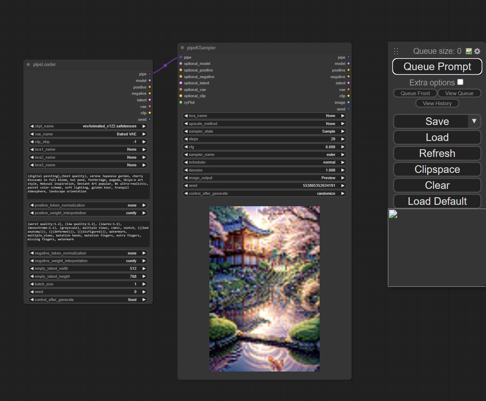This screenshot has width=486, height=401.
Task: Click the right arrow on sampler_name widget
Action: tap(342, 154)
